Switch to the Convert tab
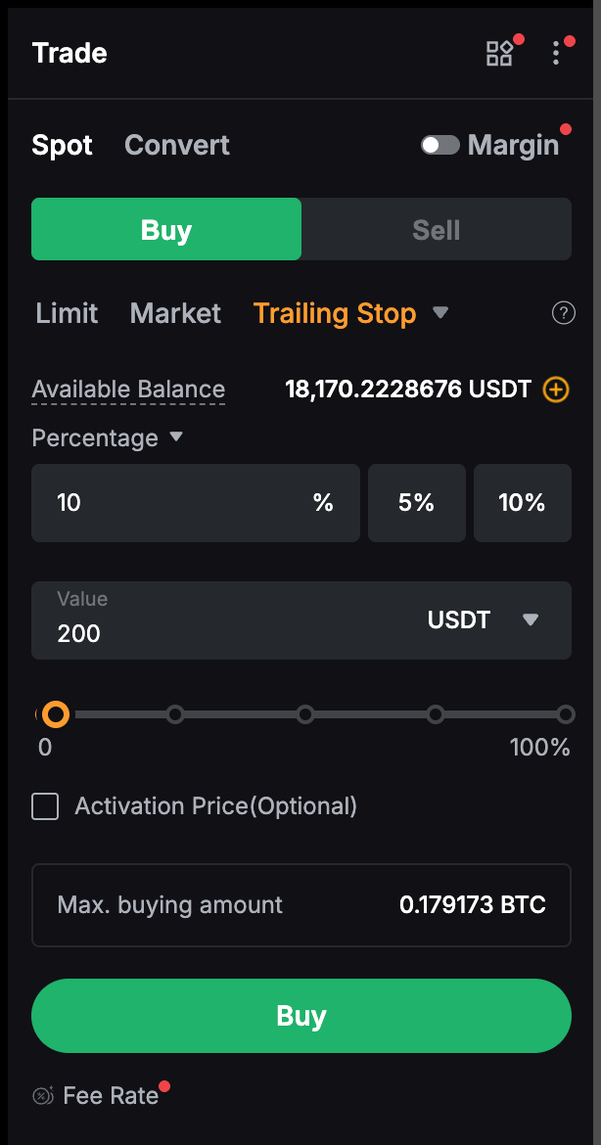 point(177,146)
